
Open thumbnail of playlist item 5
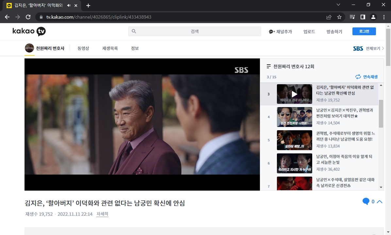point(295,140)
